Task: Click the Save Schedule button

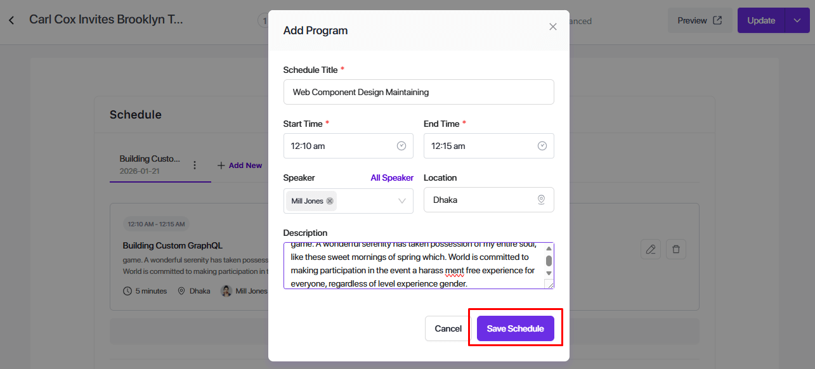Action: (x=515, y=328)
